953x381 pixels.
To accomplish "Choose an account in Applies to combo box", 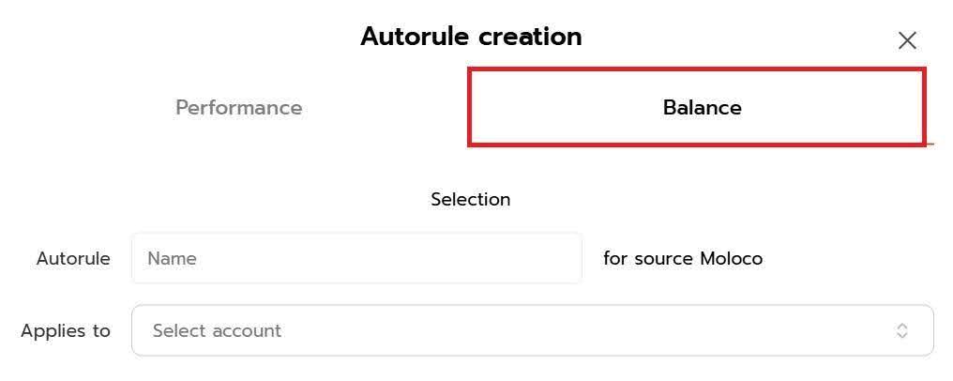I will coord(532,330).
